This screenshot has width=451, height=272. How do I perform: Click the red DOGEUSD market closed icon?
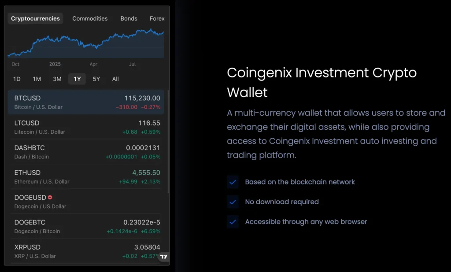pyautogui.click(x=50, y=198)
